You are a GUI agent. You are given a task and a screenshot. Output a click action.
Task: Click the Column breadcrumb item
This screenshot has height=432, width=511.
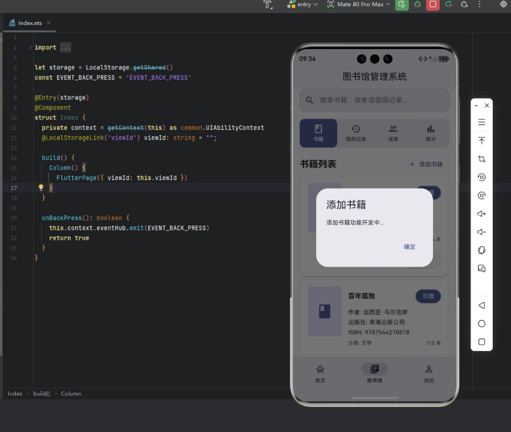tap(71, 393)
